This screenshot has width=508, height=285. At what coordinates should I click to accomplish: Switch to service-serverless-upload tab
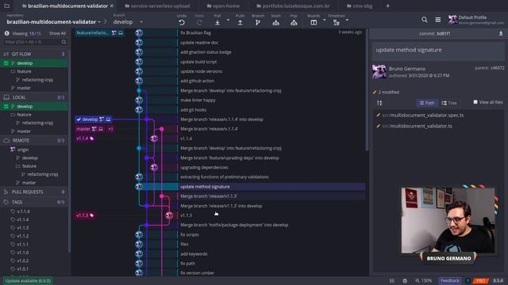[x=158, y=6]
